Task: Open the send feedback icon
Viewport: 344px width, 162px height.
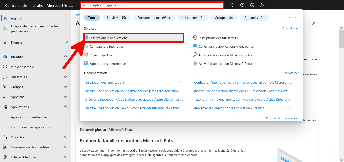Action: [262, 5]
